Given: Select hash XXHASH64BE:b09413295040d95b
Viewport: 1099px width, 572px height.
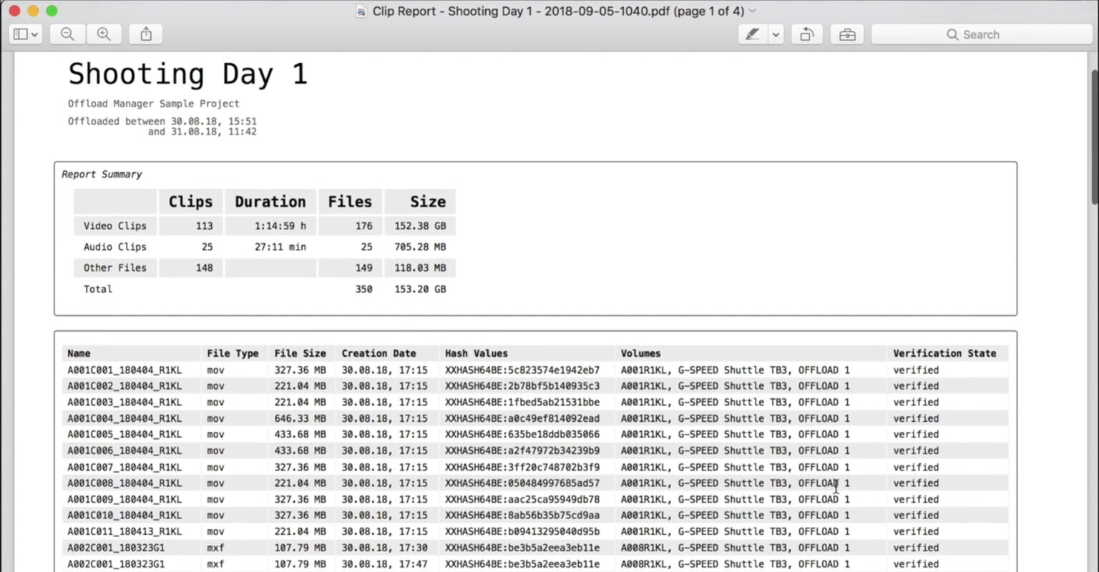Looking at the screenshot, I should point(522,531).
